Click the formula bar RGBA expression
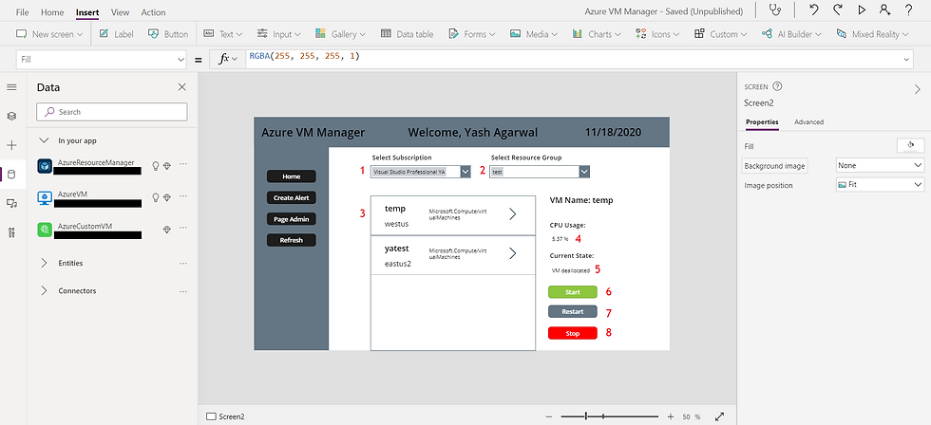The width and height of the screenshot is (931, 425). click(305, 57)
